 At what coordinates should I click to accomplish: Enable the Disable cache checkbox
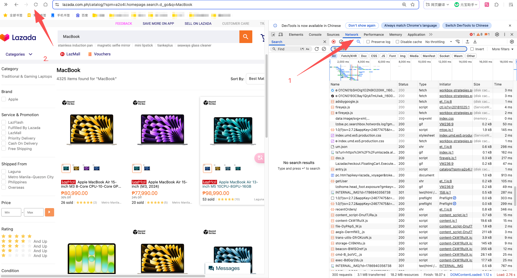tap(397, 42)
